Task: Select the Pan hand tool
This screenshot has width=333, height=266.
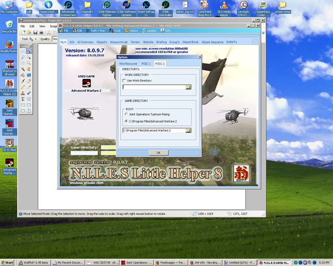Action: click(x=29, y=69)
